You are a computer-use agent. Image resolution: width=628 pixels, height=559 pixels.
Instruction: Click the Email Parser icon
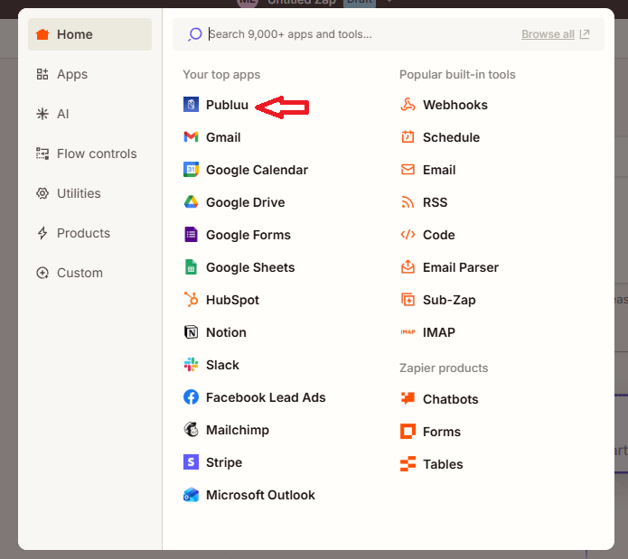click(408, 267)
